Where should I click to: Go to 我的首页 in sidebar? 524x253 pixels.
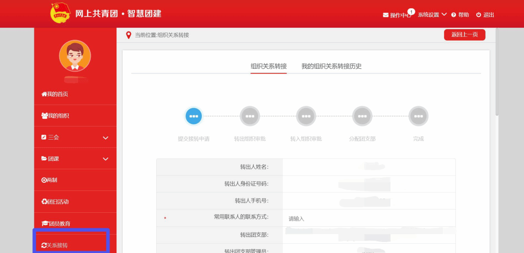point(55,94)
